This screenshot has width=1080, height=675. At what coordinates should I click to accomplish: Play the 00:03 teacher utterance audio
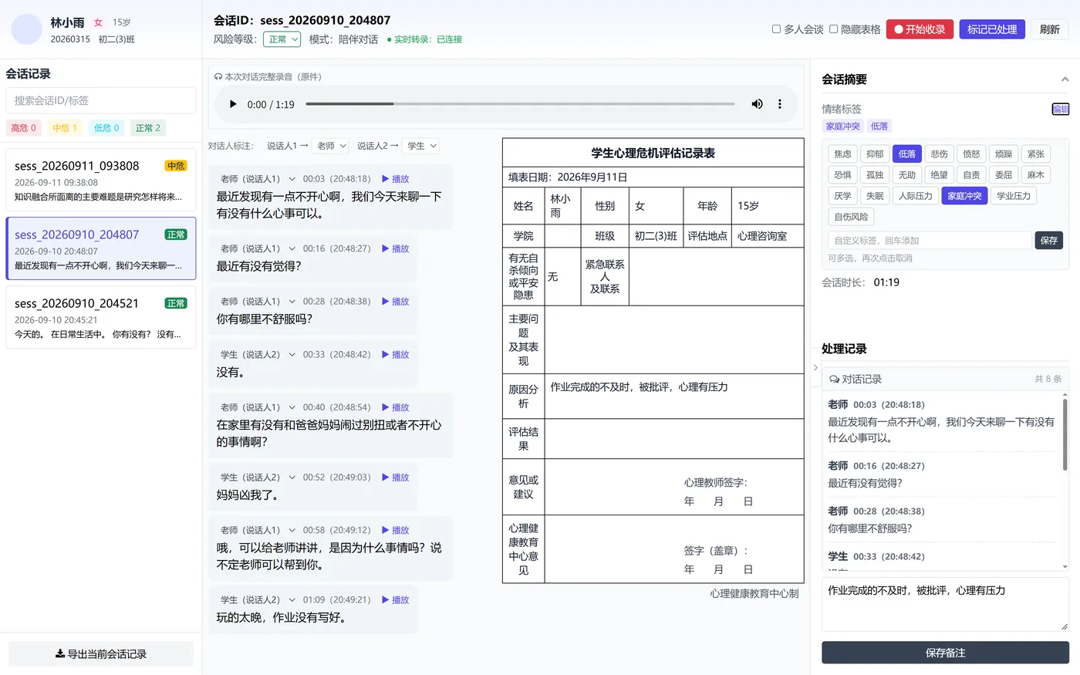point(396,179)
